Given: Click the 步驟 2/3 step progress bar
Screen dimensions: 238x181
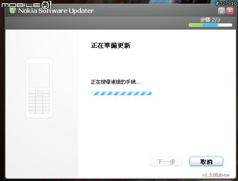Looking at the screenshot, I should click(210, 25).
